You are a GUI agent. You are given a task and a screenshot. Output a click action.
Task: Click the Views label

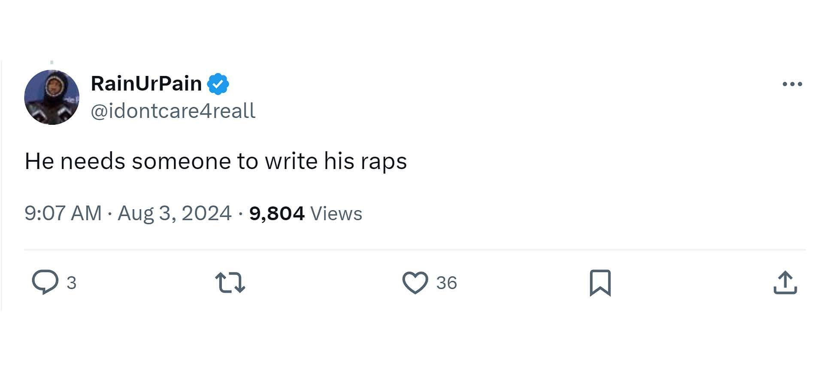pyautogui.click(x=336, y=214)
